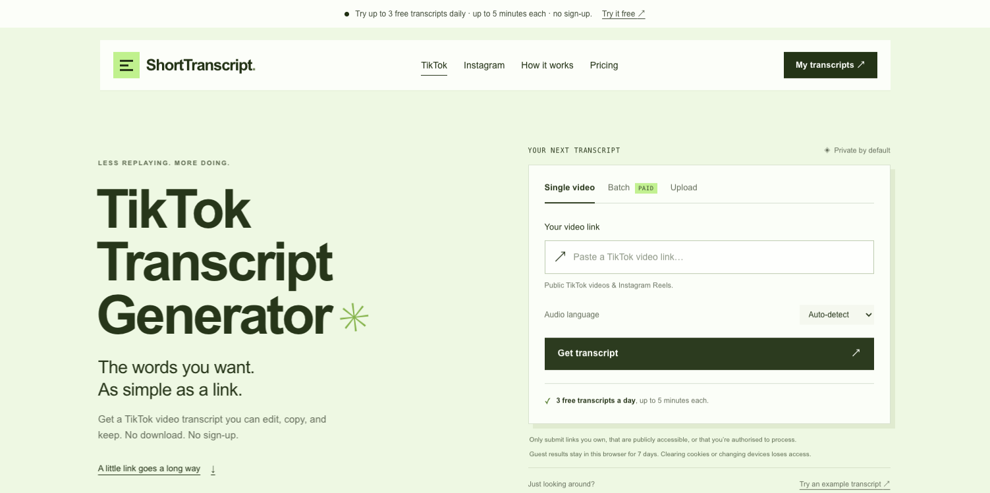Click 'Public TikTok videos & Instagram Reels.' text

609,286
